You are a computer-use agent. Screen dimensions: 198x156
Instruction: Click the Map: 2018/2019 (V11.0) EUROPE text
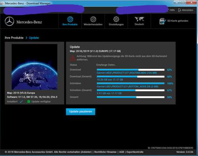point(95,51)
